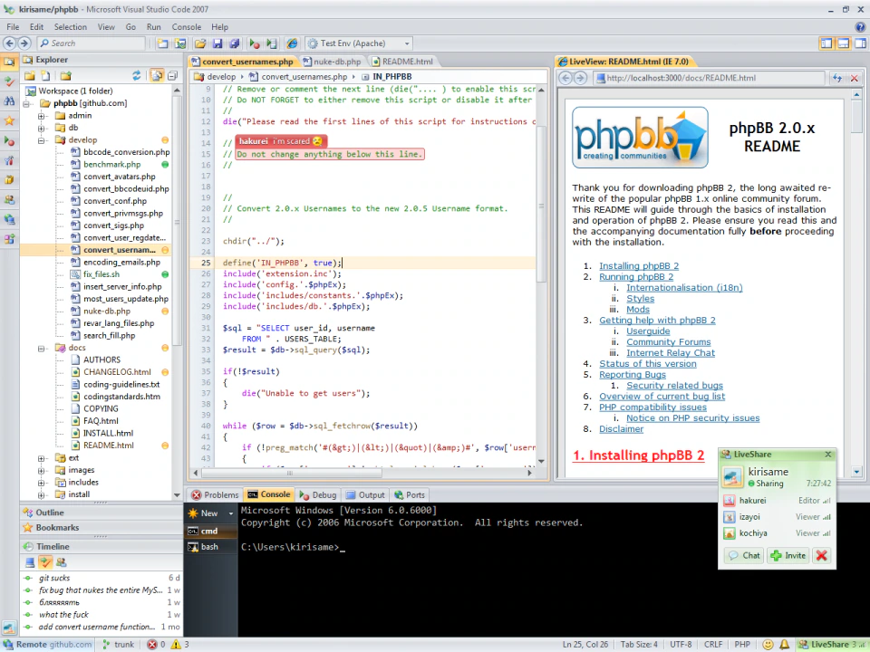Navigate back in the LiveView panel
Image resolution: width=870 pixels, height=652 pixels.
[564, 78]
